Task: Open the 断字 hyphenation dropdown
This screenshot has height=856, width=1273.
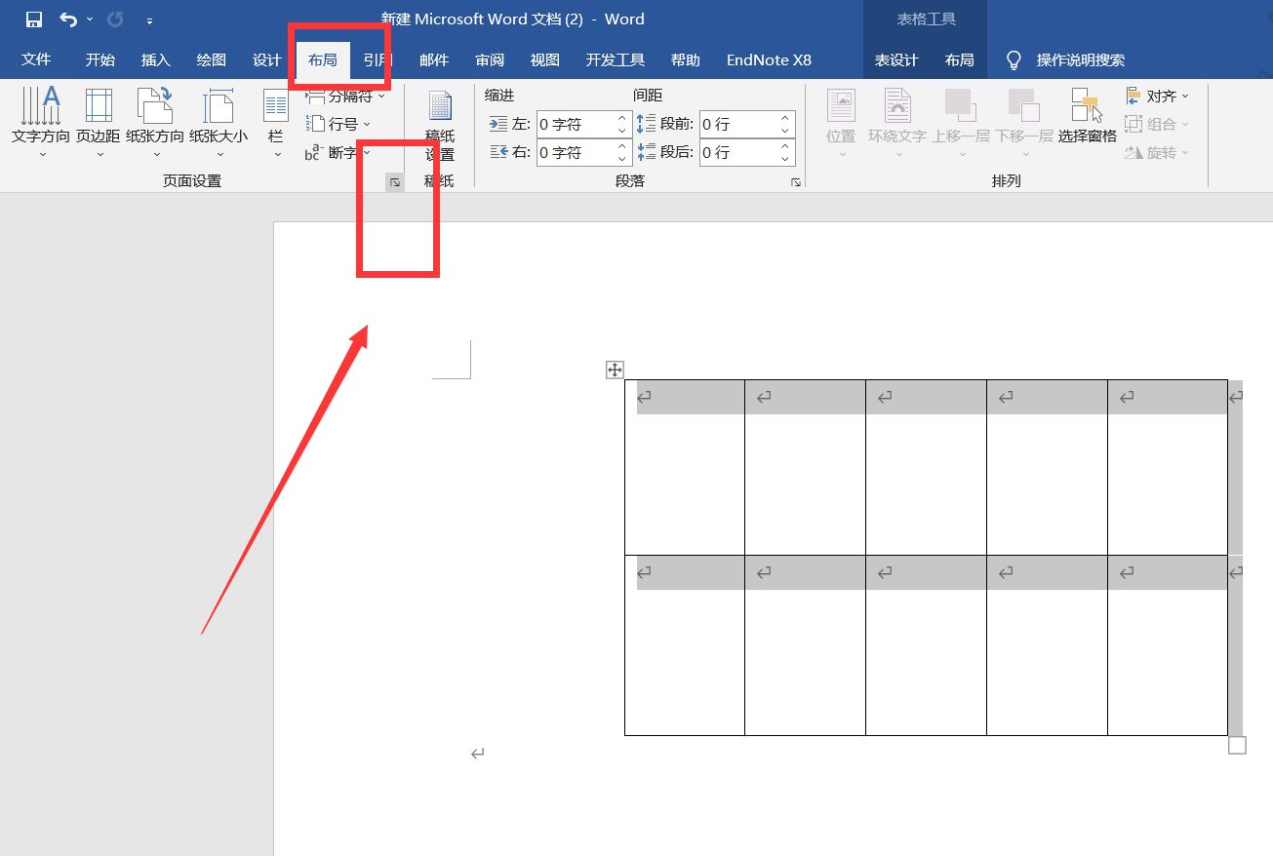Action: [x=338, y=152]
